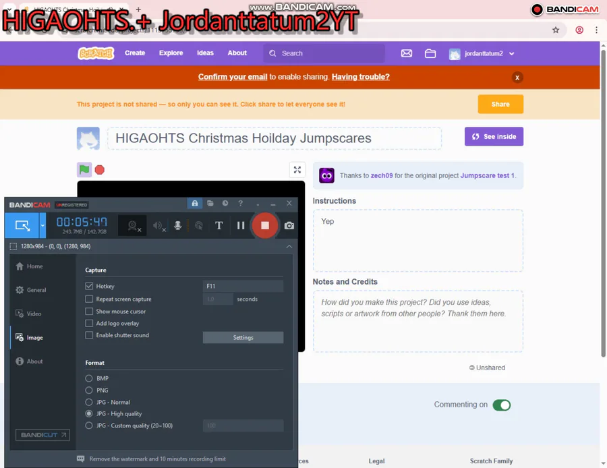Select JPG - High quality format
The image size is (607, 468).
tap(89, 414)
